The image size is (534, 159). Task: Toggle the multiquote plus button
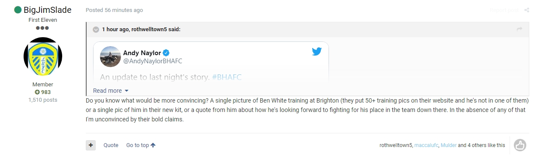[x=91, y=145]
